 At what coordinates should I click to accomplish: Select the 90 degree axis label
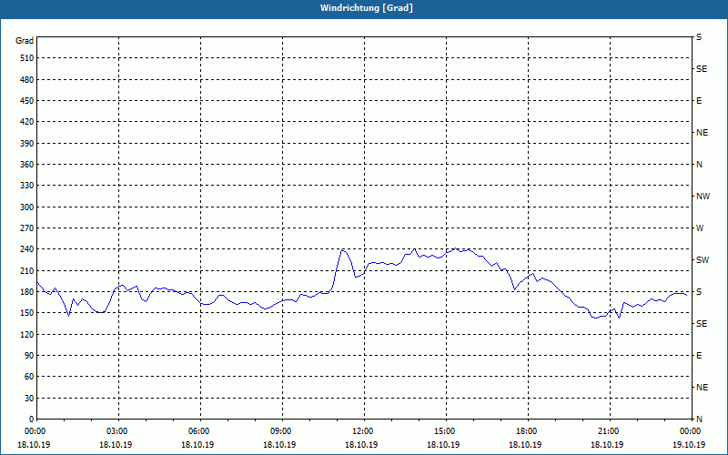click(29, 356)
